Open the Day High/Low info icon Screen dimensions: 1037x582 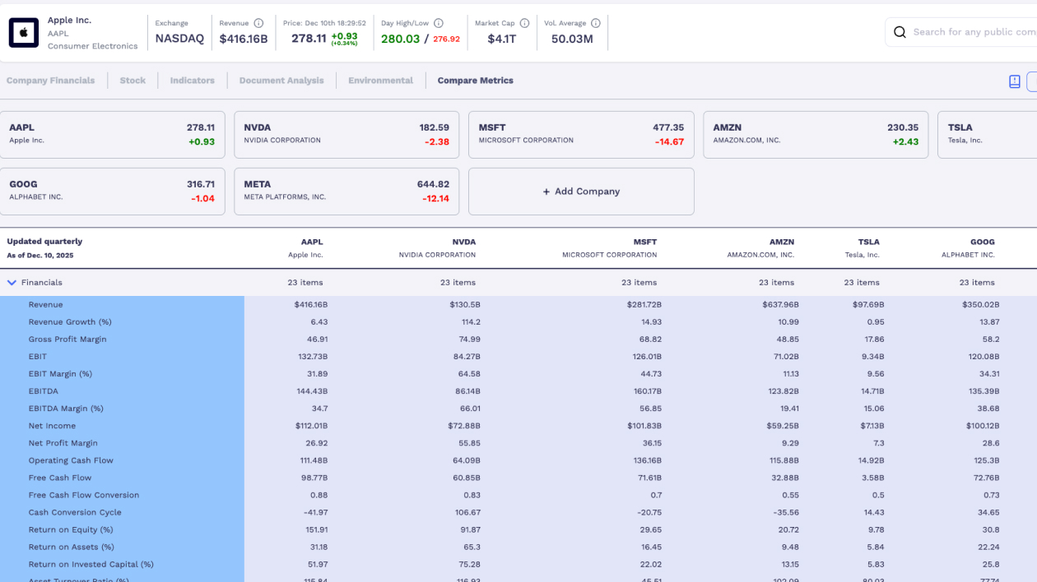[438, 23]
